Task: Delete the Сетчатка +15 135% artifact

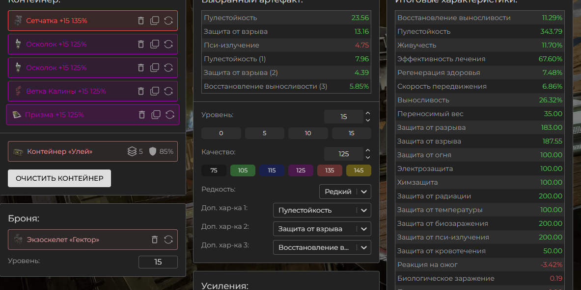Action: point(141,21)
